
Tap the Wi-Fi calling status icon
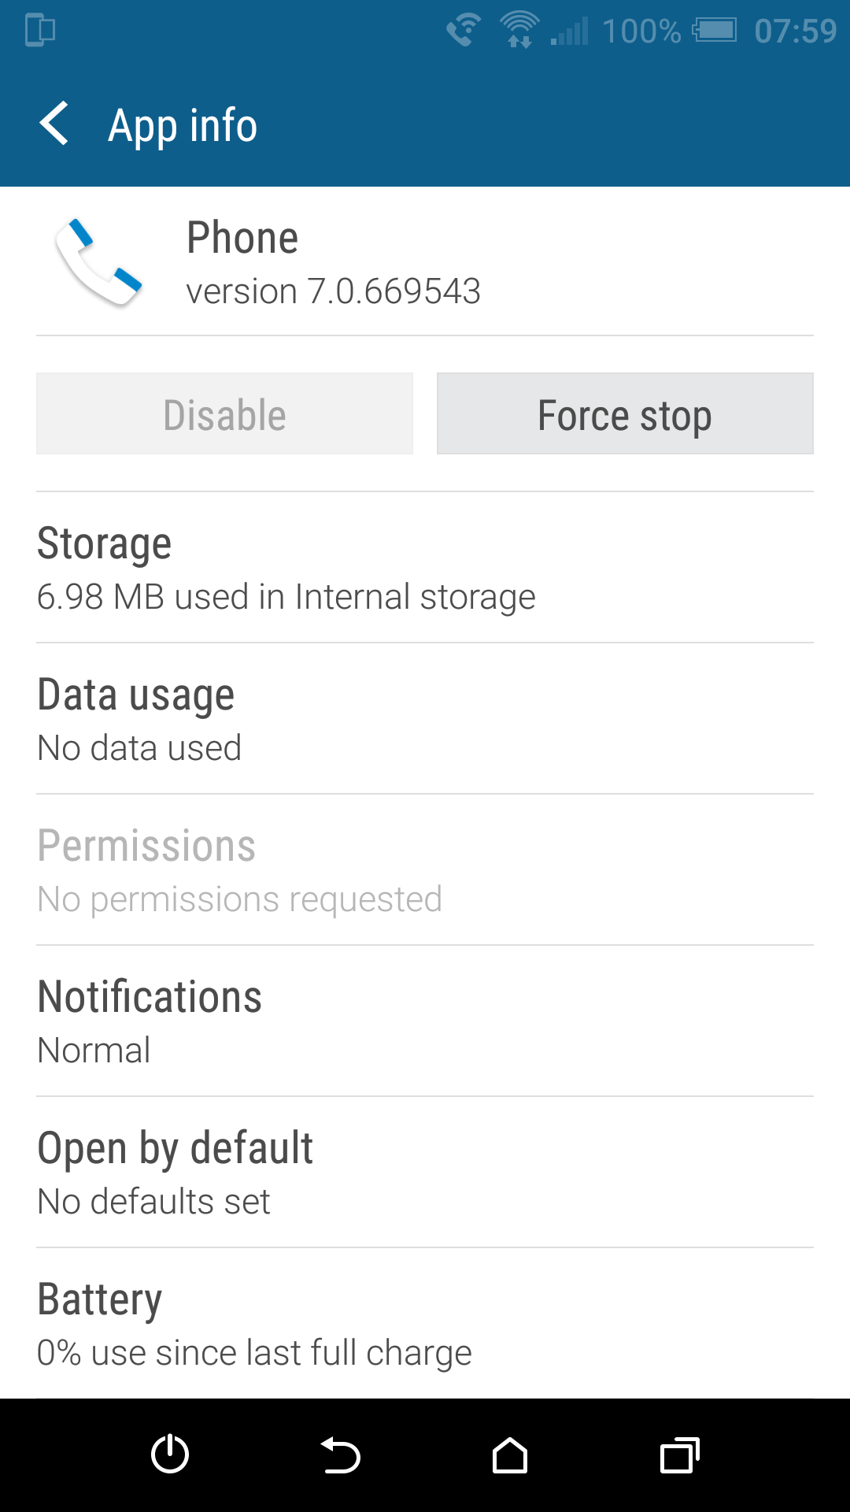[464, 31]
